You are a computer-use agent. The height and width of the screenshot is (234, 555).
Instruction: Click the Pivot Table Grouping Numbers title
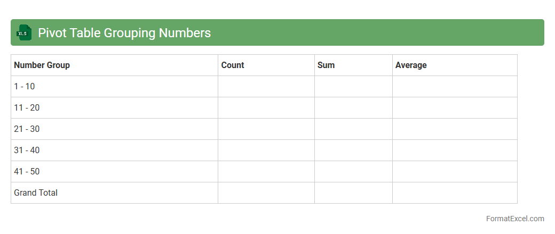[x=124, y=33]
